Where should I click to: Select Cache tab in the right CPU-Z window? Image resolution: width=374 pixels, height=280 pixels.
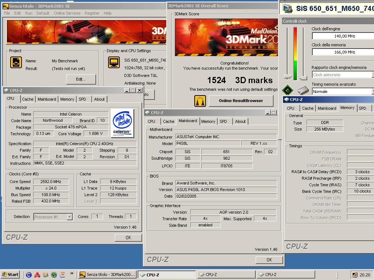point(308,108)
